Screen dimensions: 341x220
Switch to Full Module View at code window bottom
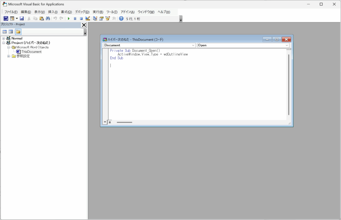click(x=110, y=122)
